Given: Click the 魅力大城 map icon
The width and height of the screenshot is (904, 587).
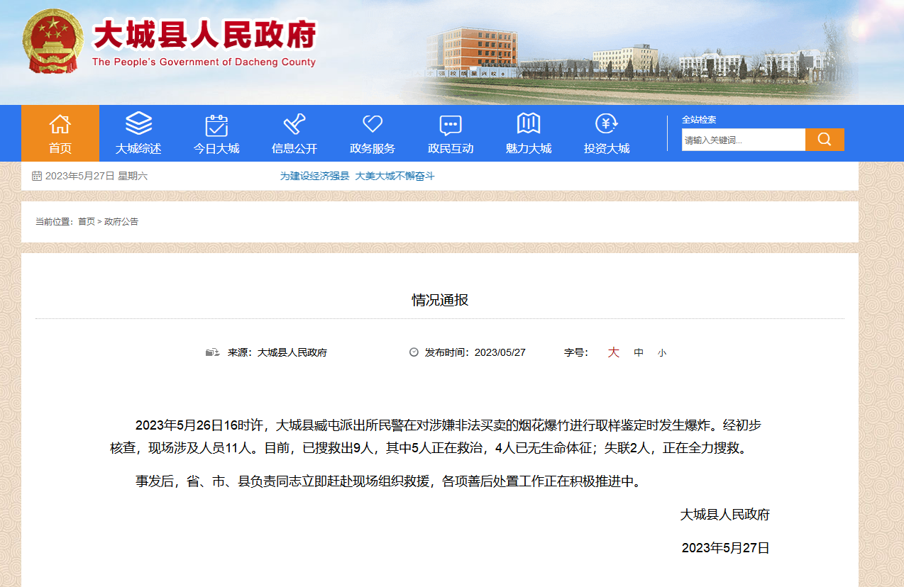Looking at the screenshot, I should click(x=529, y=124).
